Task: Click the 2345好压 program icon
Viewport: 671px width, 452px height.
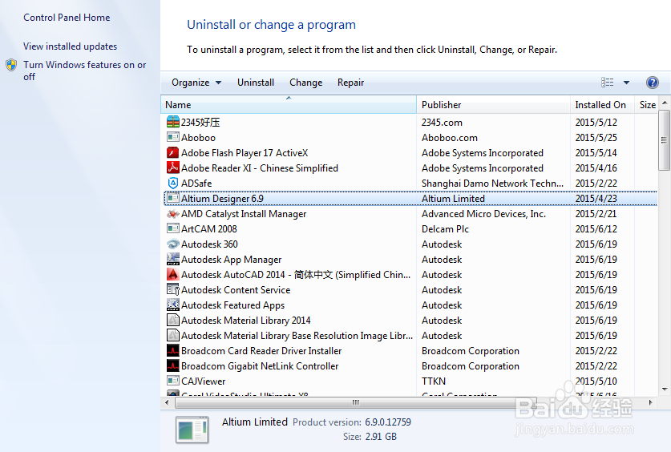Action: (173, 123)
